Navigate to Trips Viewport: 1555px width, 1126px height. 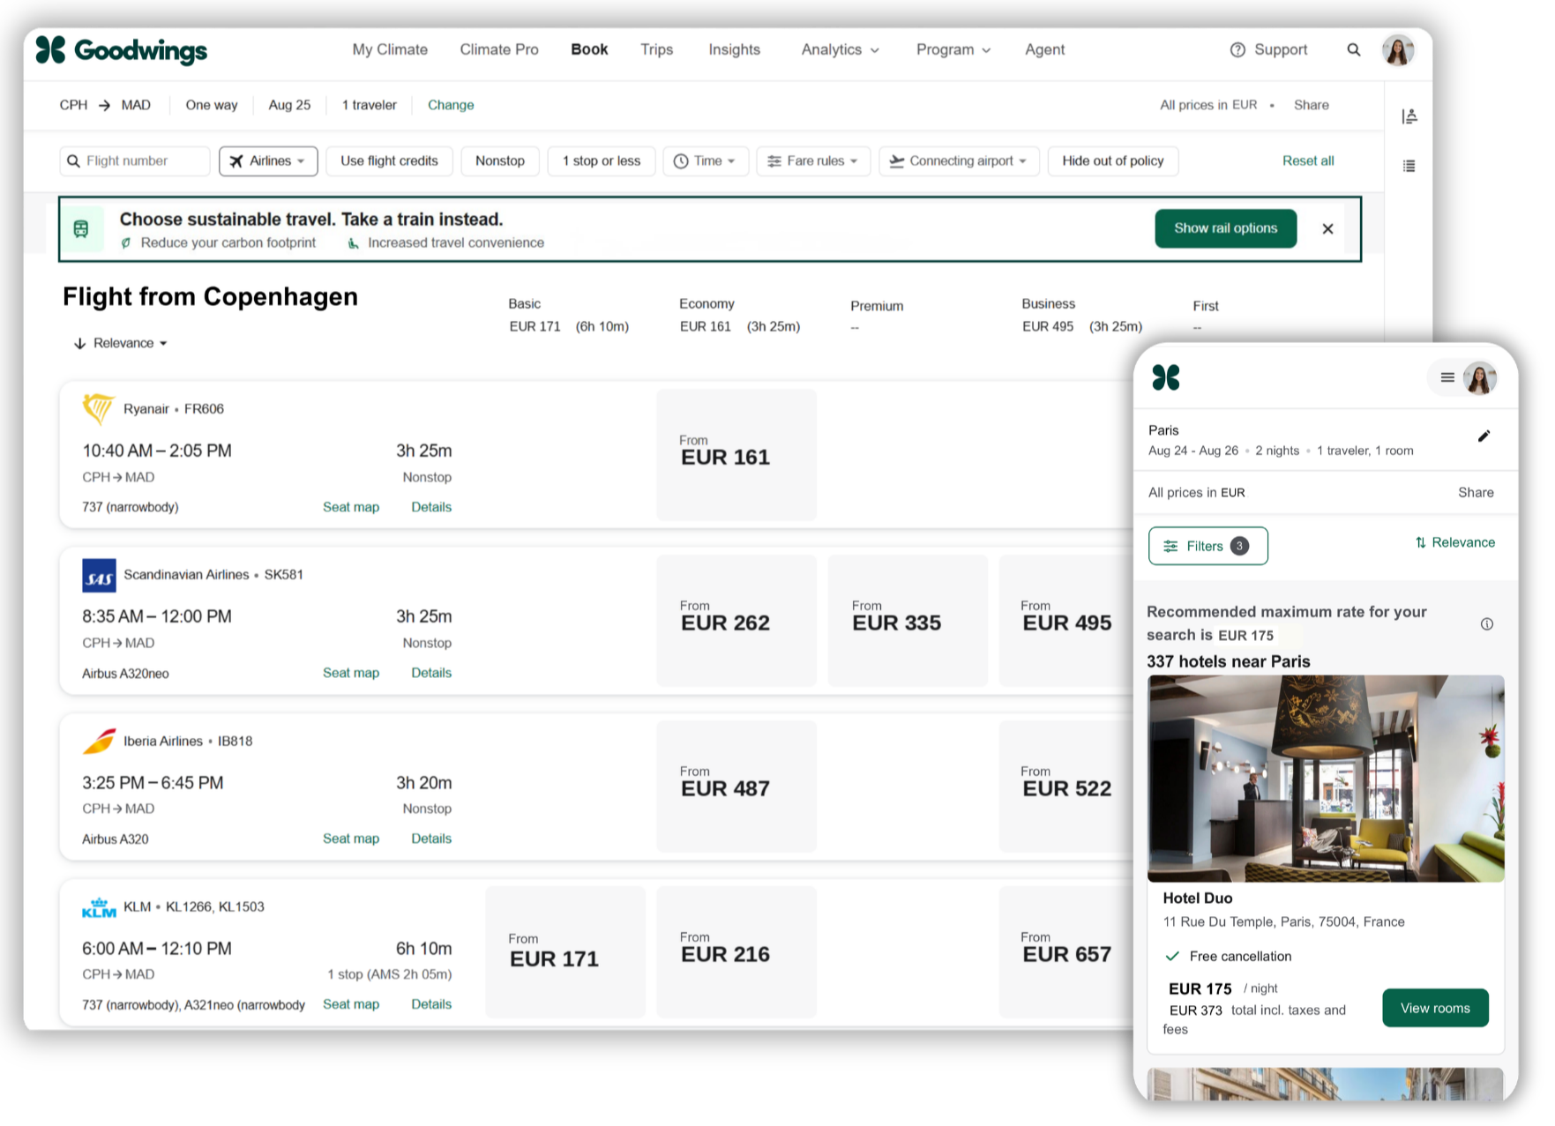tap(657, 50)
